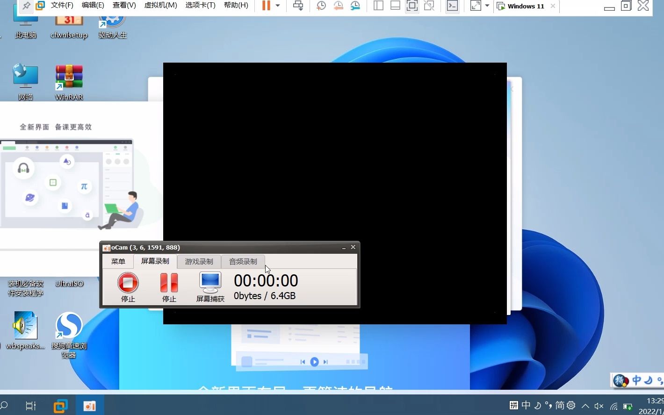Expand the dropdown next to the suspend button
Image resolution: width=664 pixels, height=415 pixels.
pos(277,6)
